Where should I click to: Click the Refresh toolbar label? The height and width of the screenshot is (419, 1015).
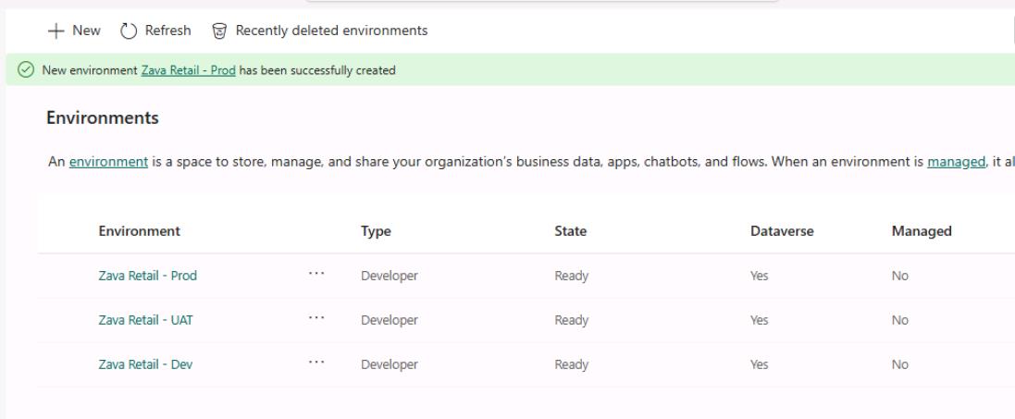[167, 31]
